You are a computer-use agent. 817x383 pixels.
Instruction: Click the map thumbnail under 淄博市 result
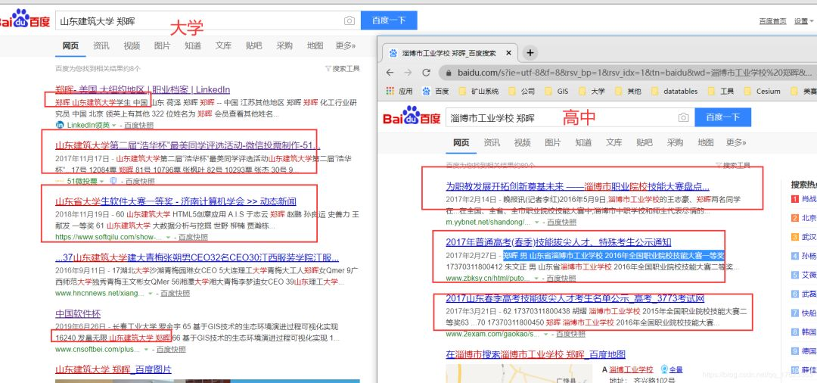pyautogui.click(x=518, y=374)
